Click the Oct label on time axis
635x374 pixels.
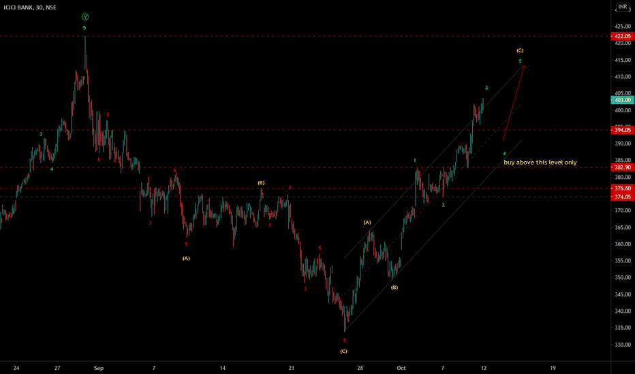(x=401, y=368)
